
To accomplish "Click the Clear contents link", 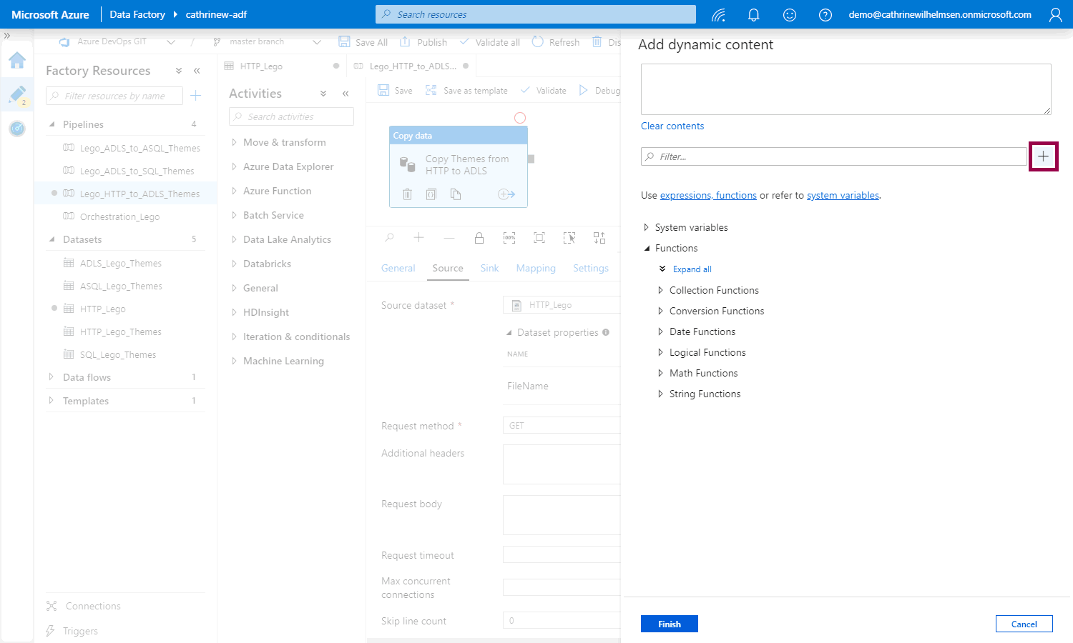I will pyautogui.click(x=672, y=126).
